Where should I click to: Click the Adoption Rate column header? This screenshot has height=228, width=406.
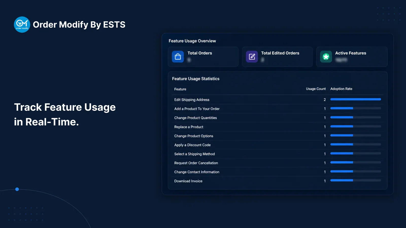(341, 89)
